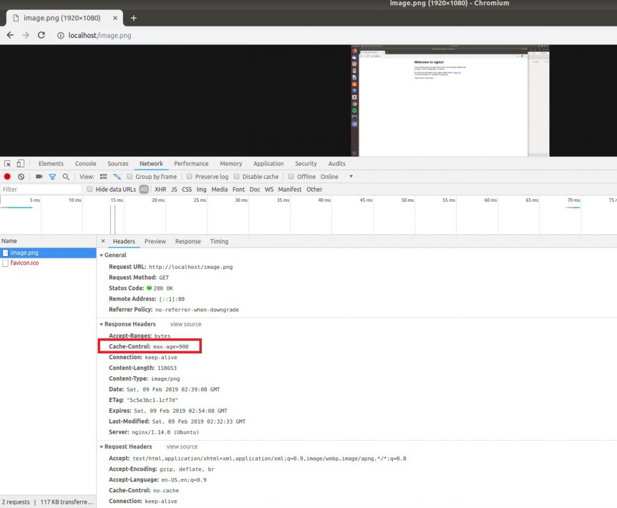The image size is (617, 508).
Task: Collapse the General section
Action: click(101, 256)
